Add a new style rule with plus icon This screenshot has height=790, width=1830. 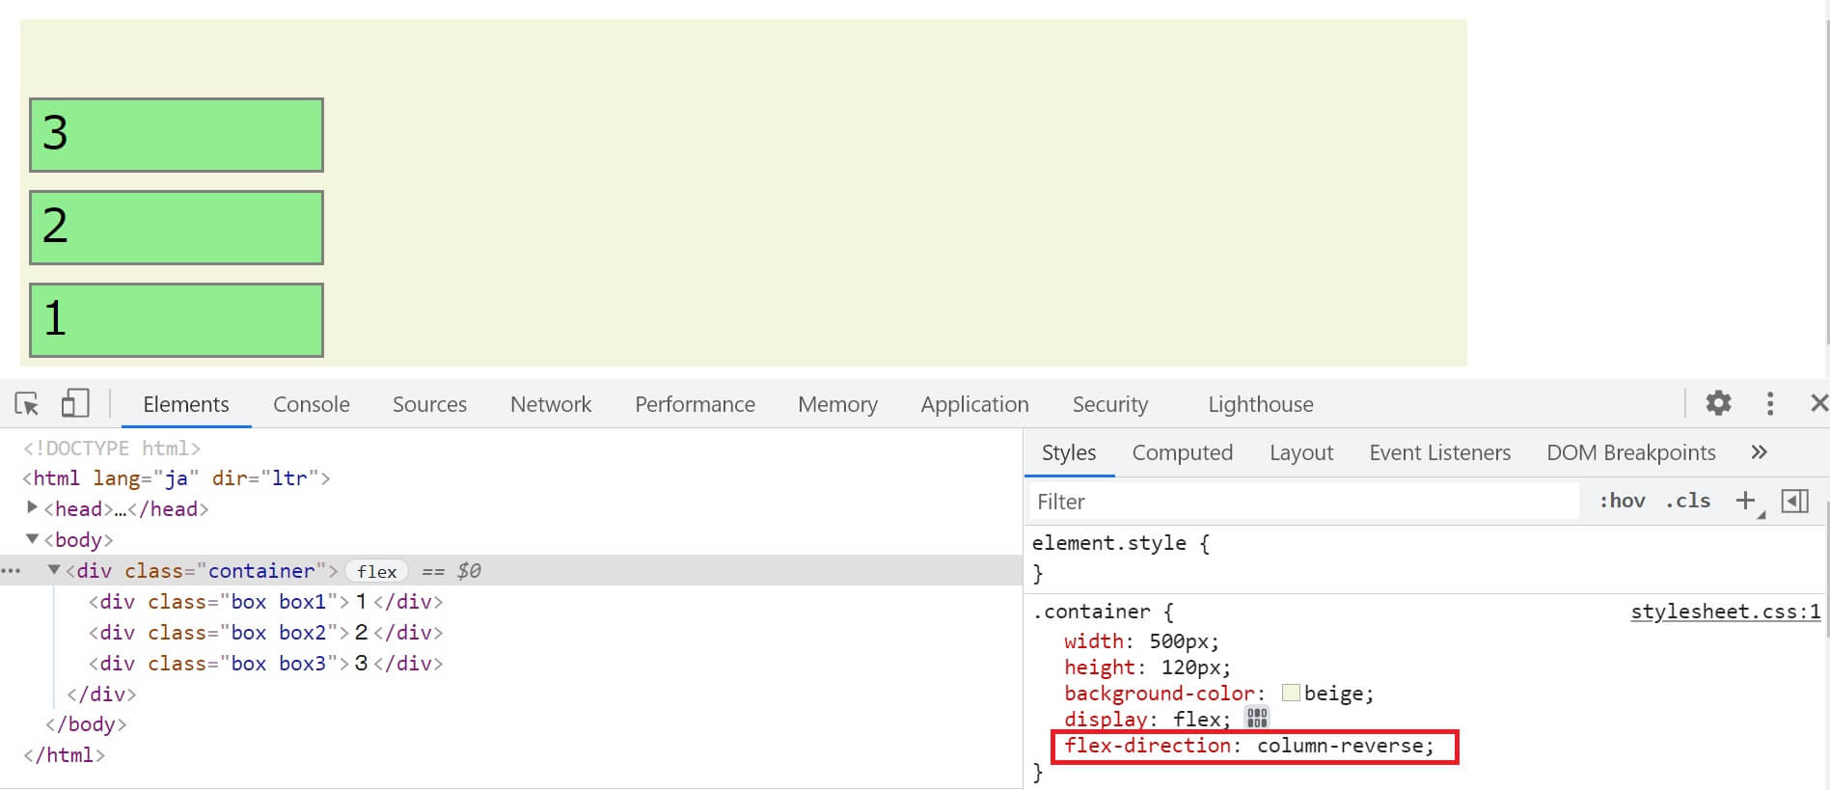pos(1745,501)
